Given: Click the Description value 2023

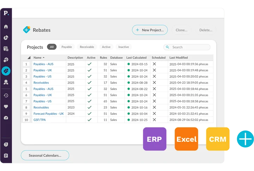Looking at the screenshot, I should click(x=71, y=108).
